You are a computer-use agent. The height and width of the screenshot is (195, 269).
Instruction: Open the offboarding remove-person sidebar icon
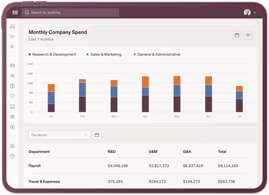[x=12, y=47]
